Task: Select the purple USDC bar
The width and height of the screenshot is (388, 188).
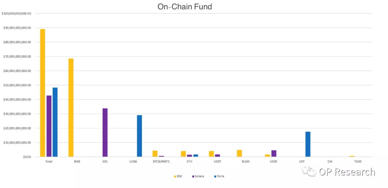Action: click(274, 154)
